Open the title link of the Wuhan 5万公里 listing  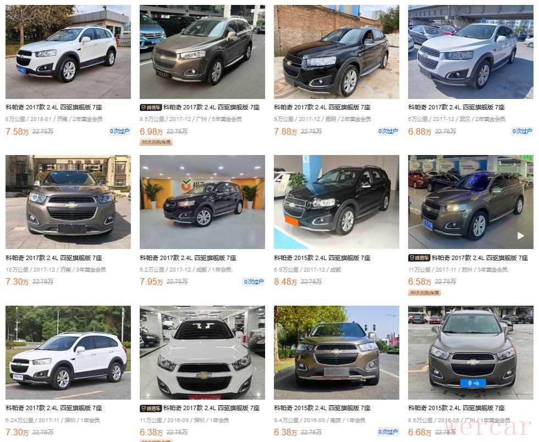point(456,107)
